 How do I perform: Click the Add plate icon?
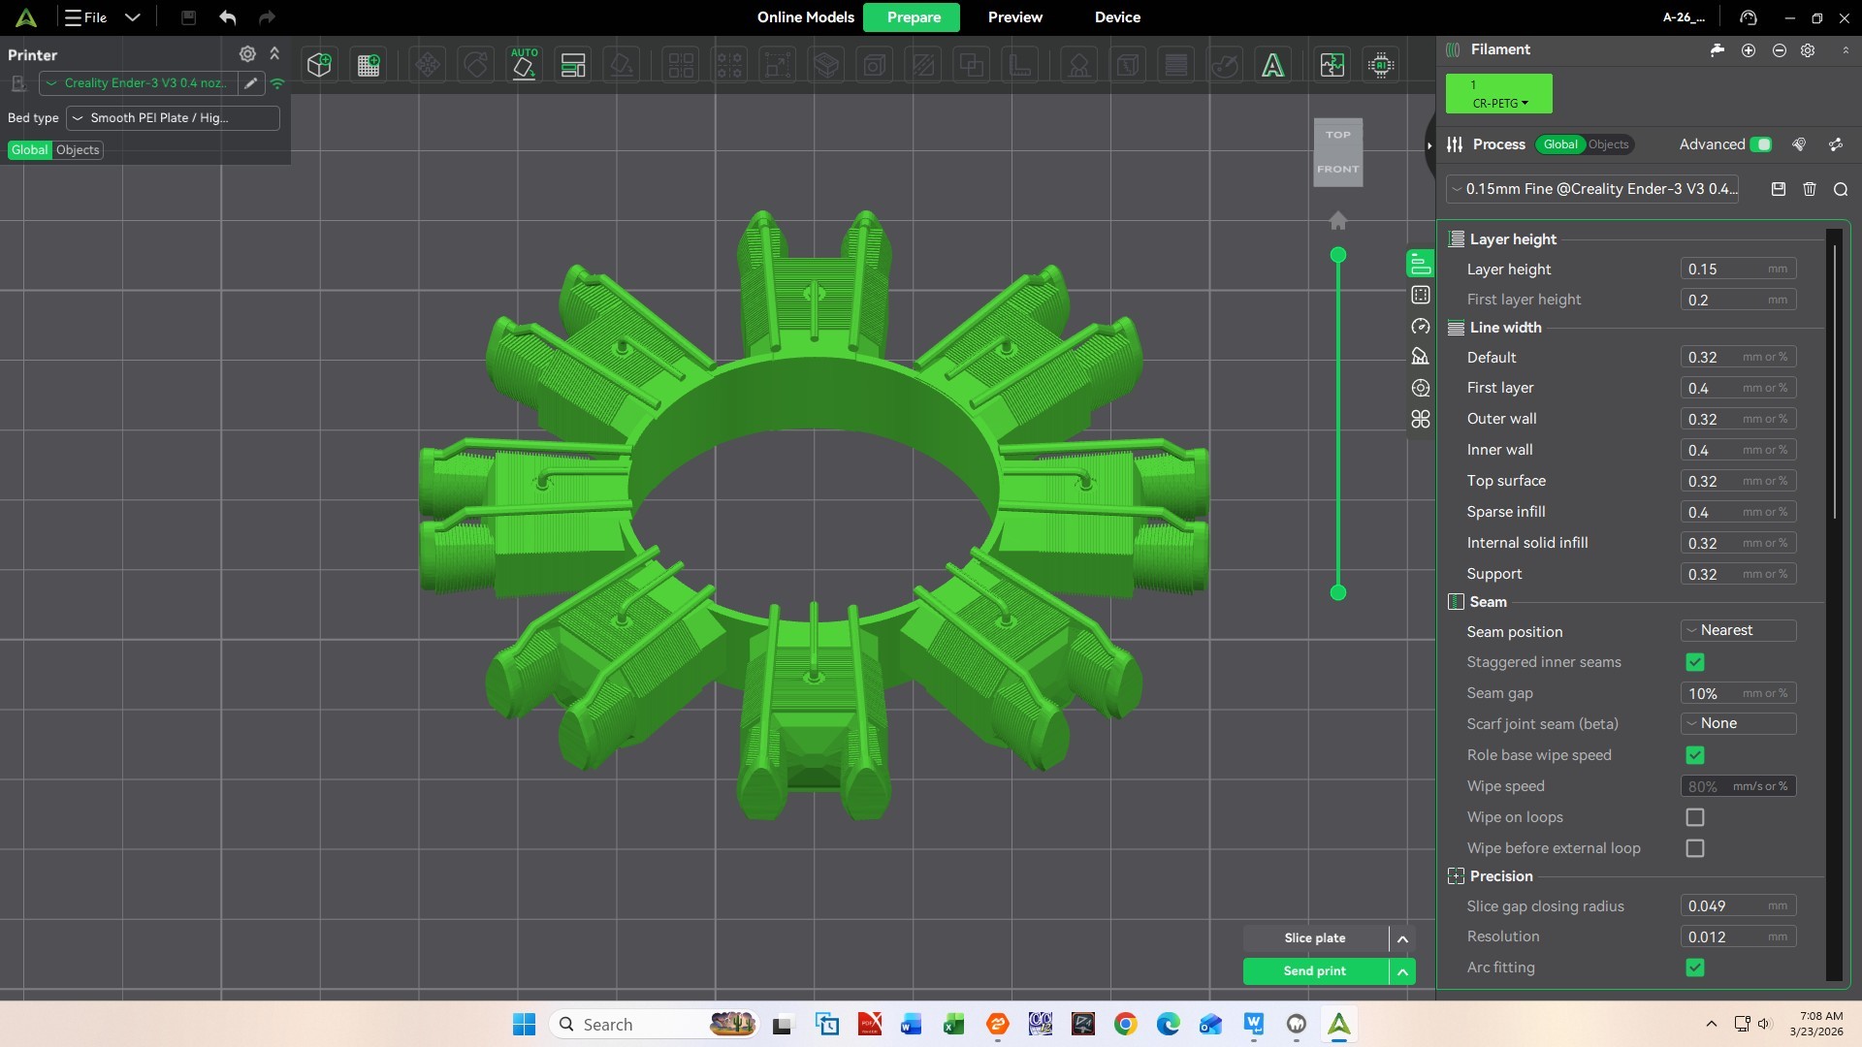tap(369, 65)
